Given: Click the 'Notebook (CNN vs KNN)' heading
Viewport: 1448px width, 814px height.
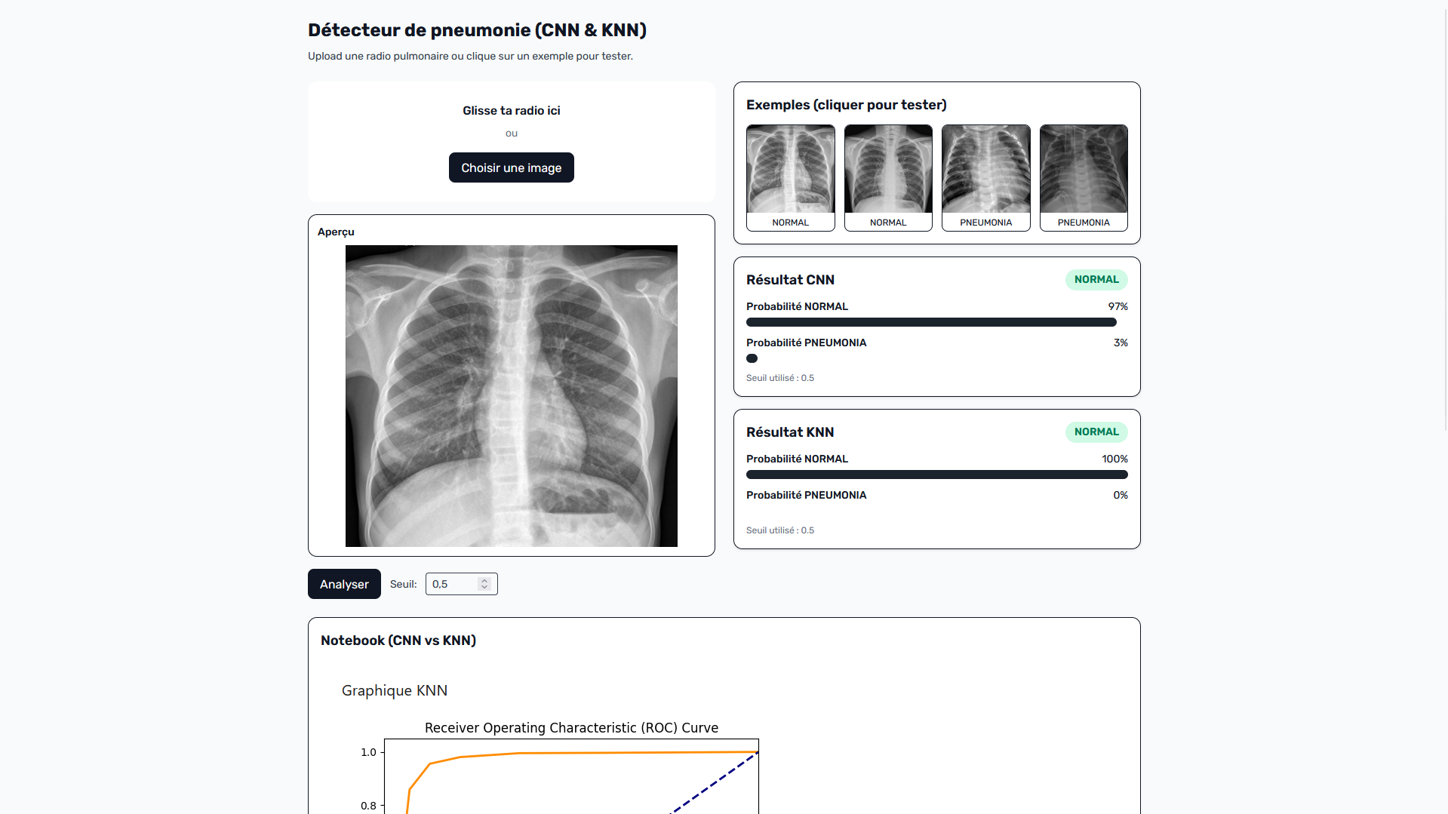Looking at the screenshot, I should pos(398,640).
